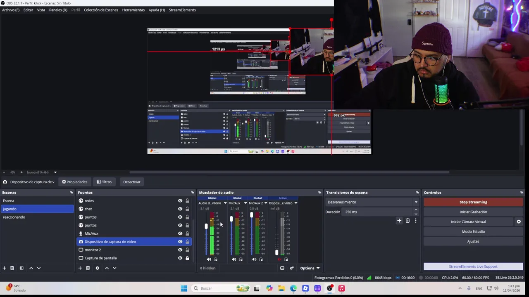
Task: Click Audio del escritorio volume fader
Action: click(206, 226)
